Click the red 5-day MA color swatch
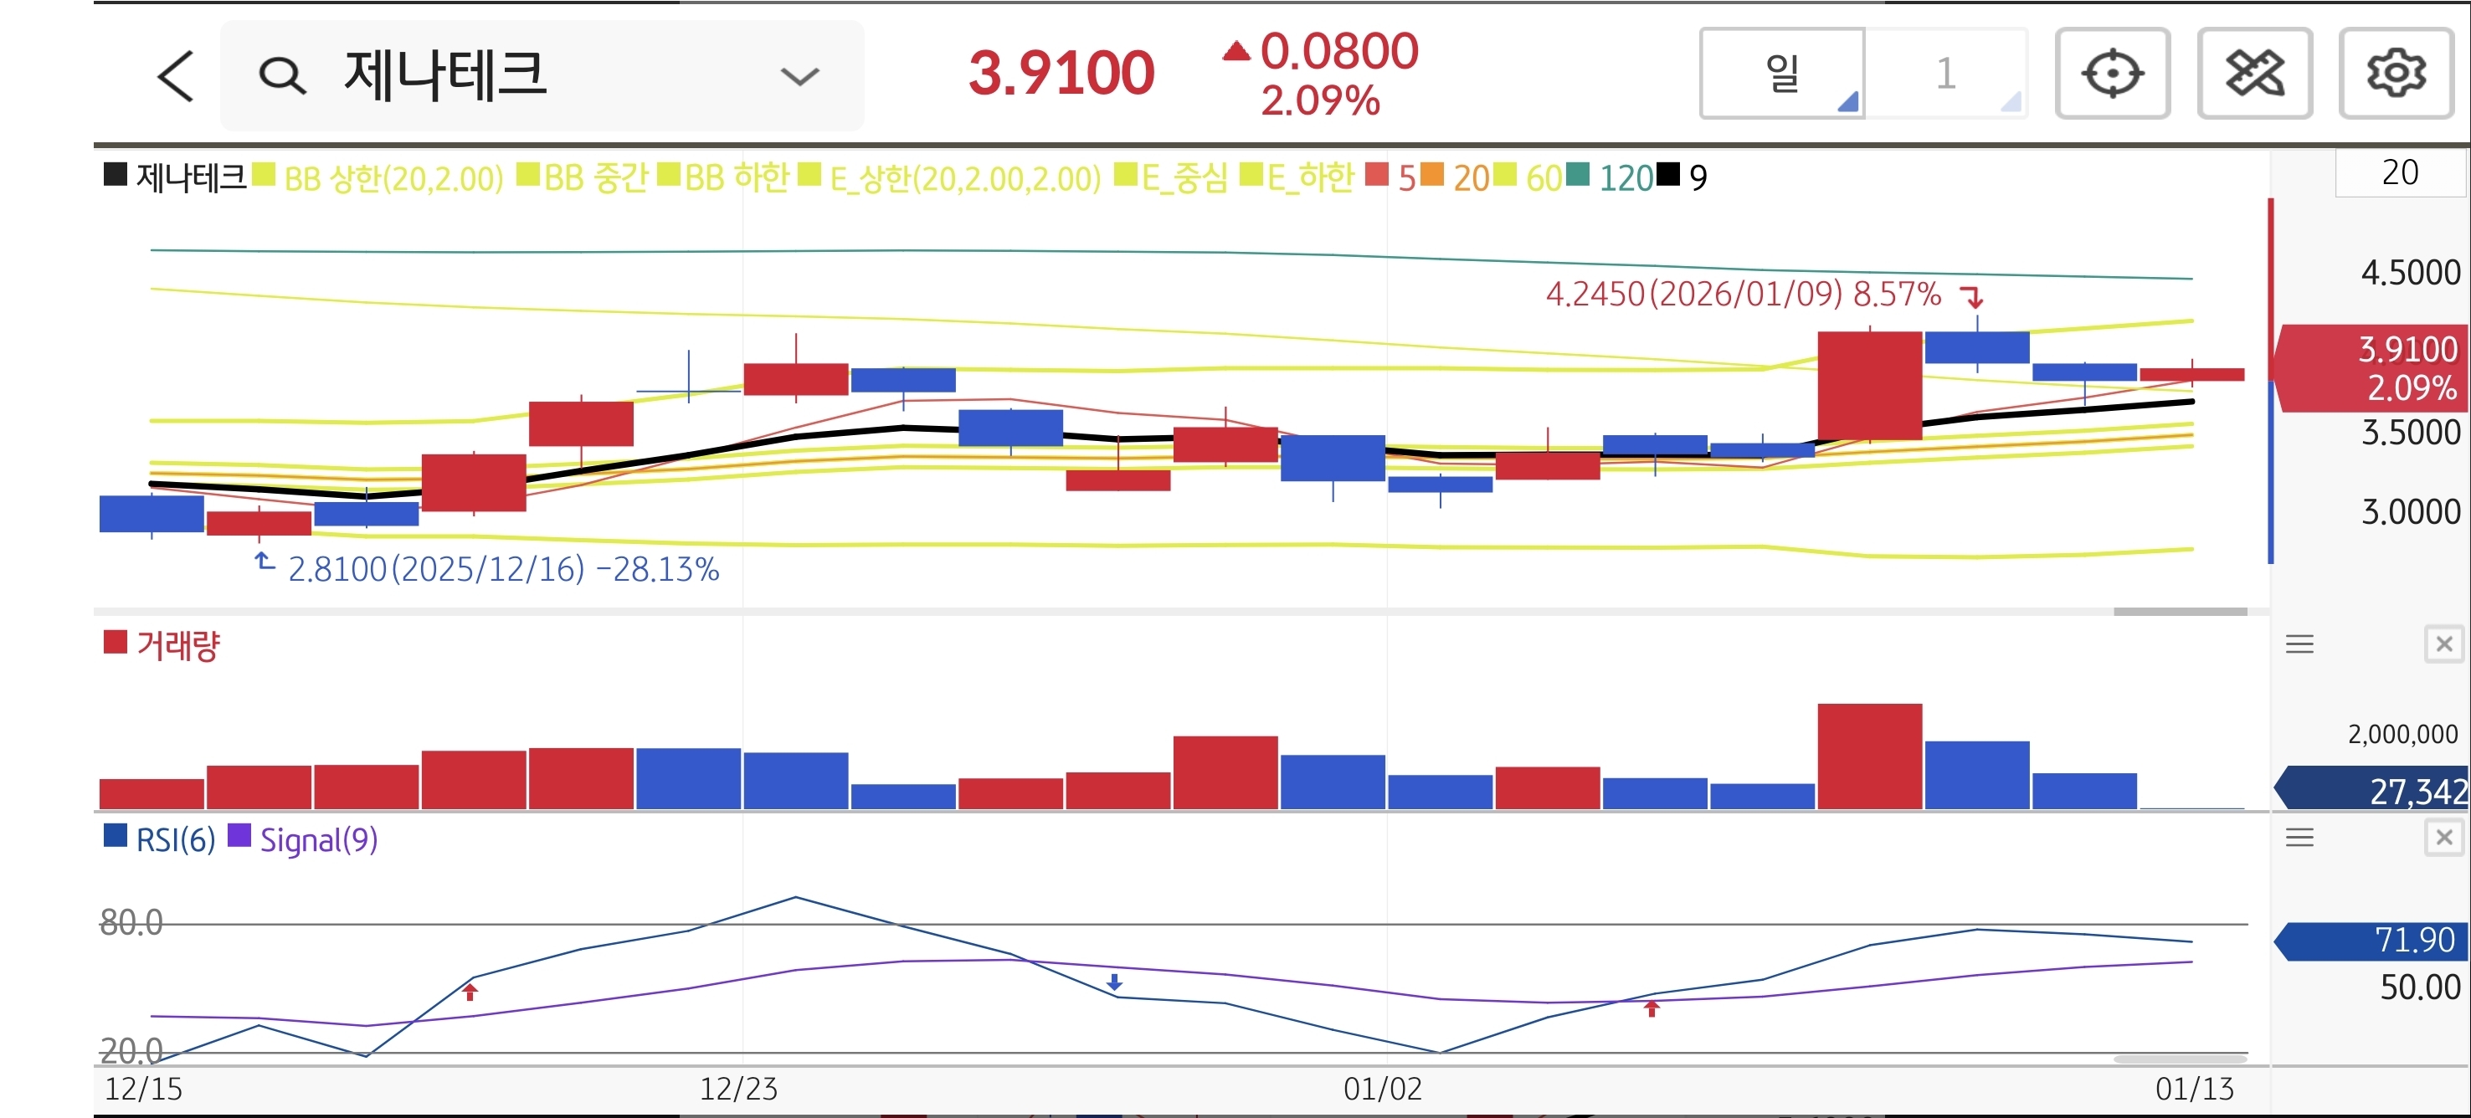This screenshot has height=1118, width=2471. point(1376,176)
